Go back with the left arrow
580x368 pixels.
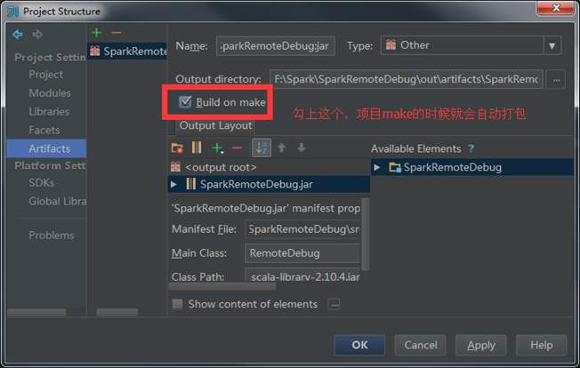pyautogui.click(x=18, y=35)
